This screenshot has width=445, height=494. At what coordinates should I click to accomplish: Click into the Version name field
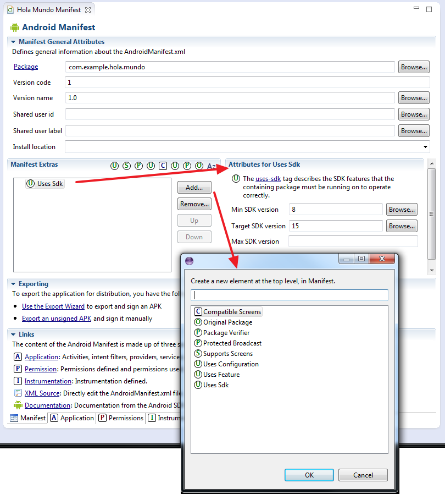click(230, 98)
